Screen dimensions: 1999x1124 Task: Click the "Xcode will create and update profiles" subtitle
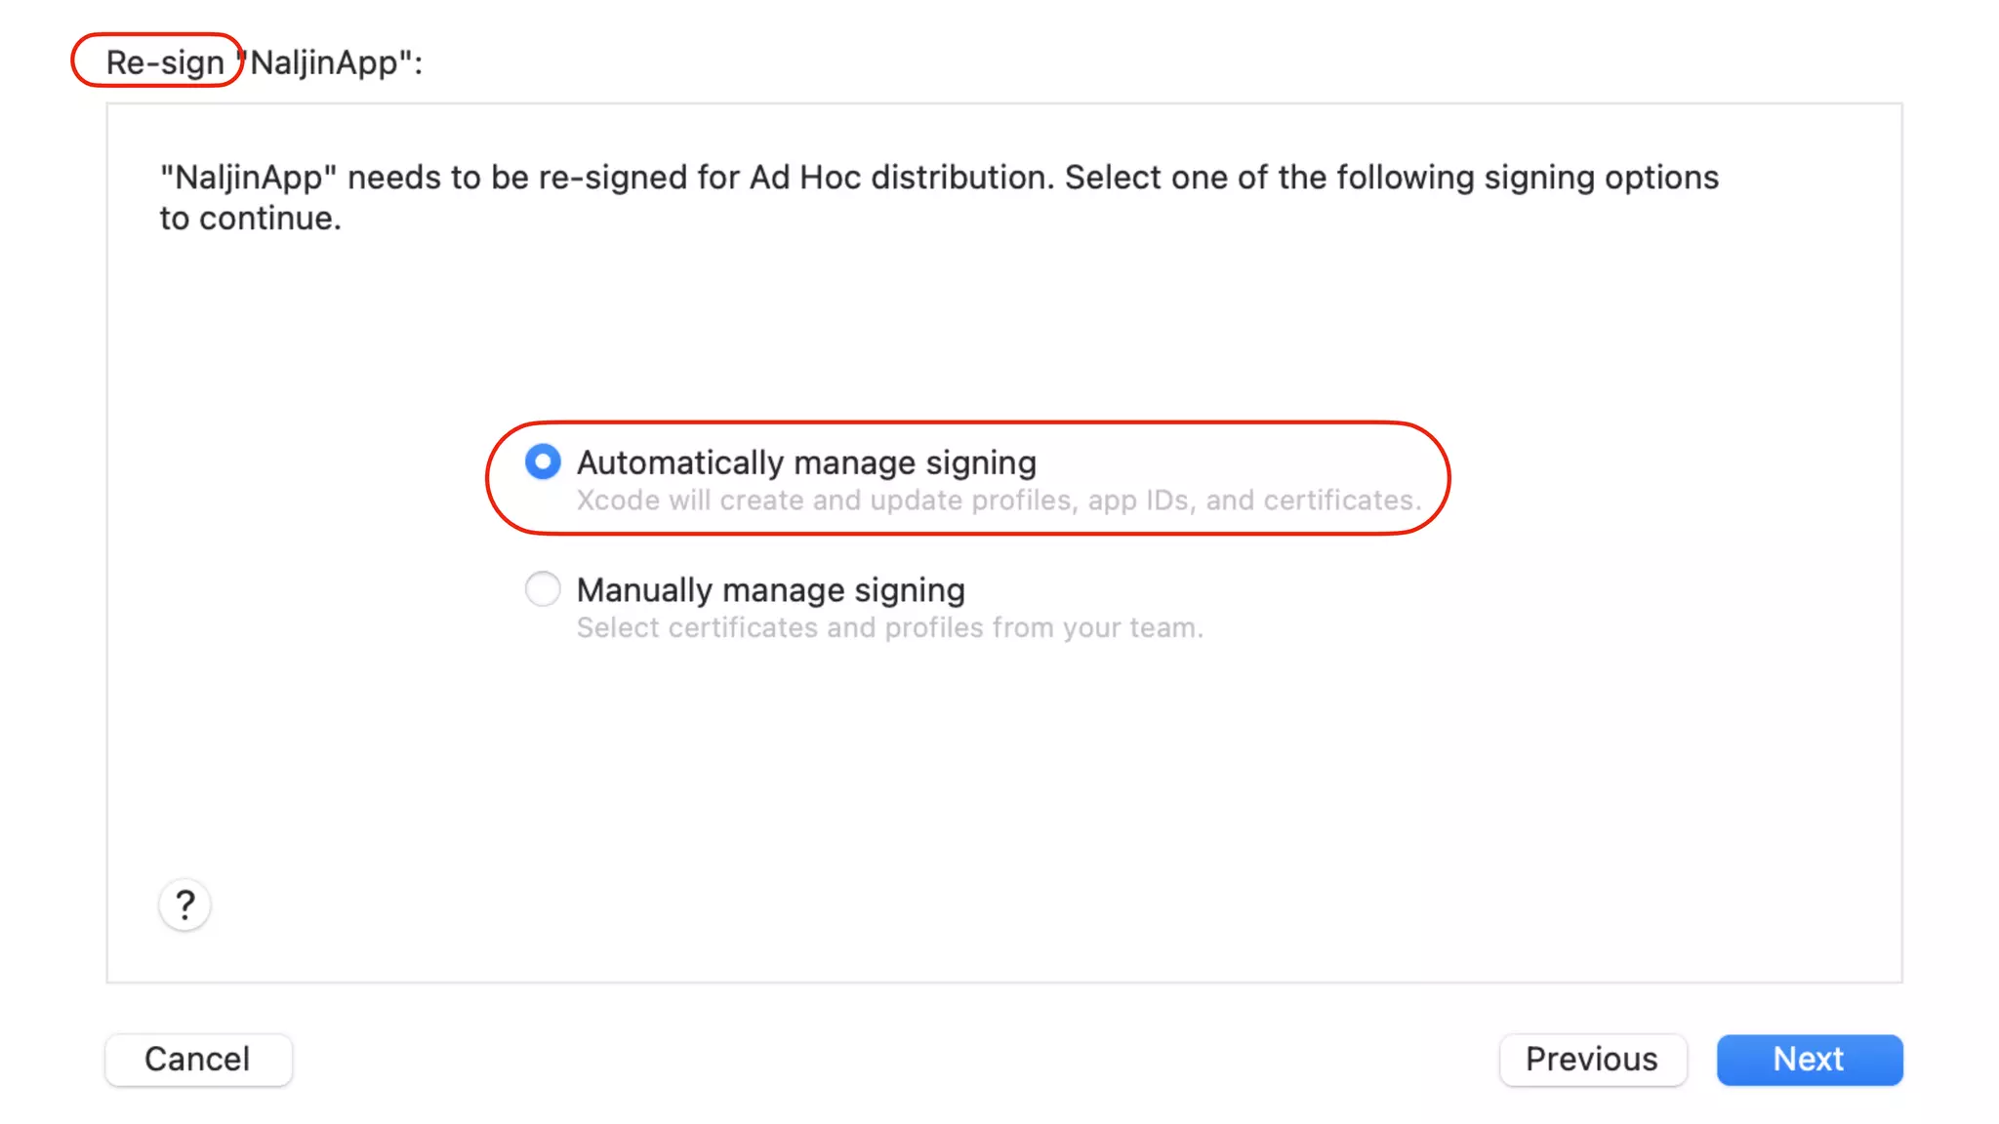click(x=830, y=501)
